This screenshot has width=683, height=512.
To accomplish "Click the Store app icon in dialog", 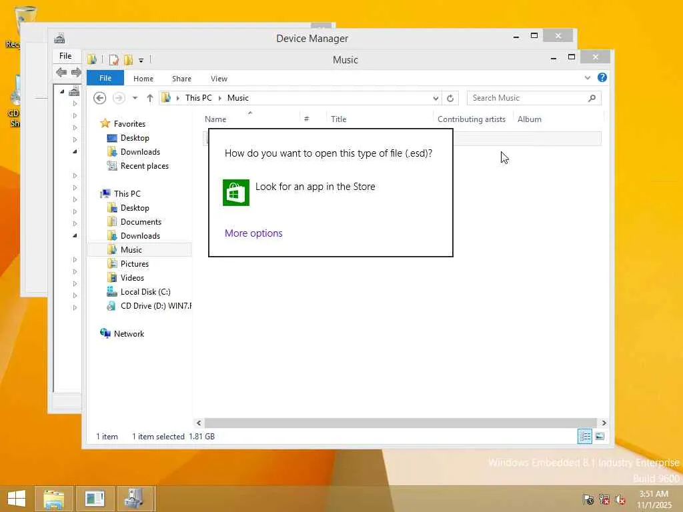I will (236, 193).
